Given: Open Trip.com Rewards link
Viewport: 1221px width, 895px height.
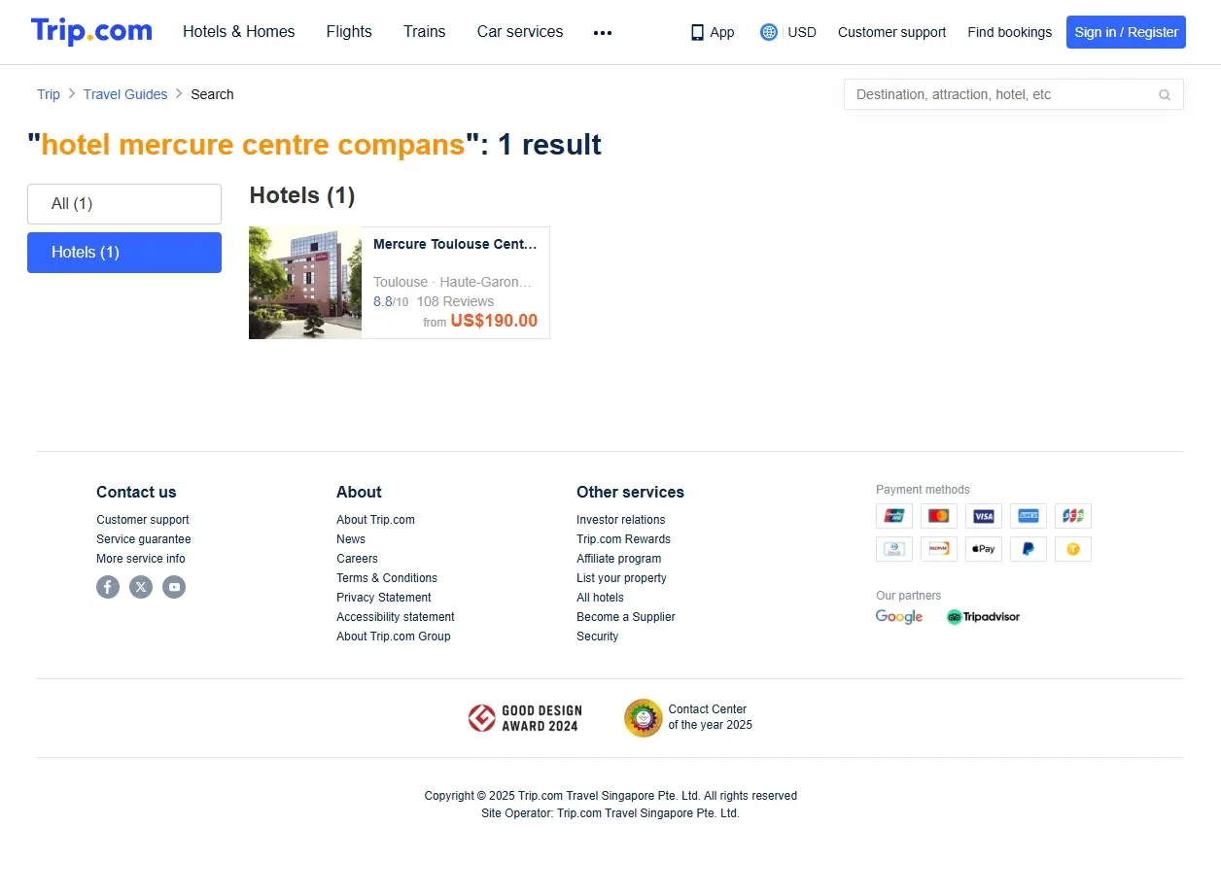Looking at the screenshot, I should coord(623,539).
